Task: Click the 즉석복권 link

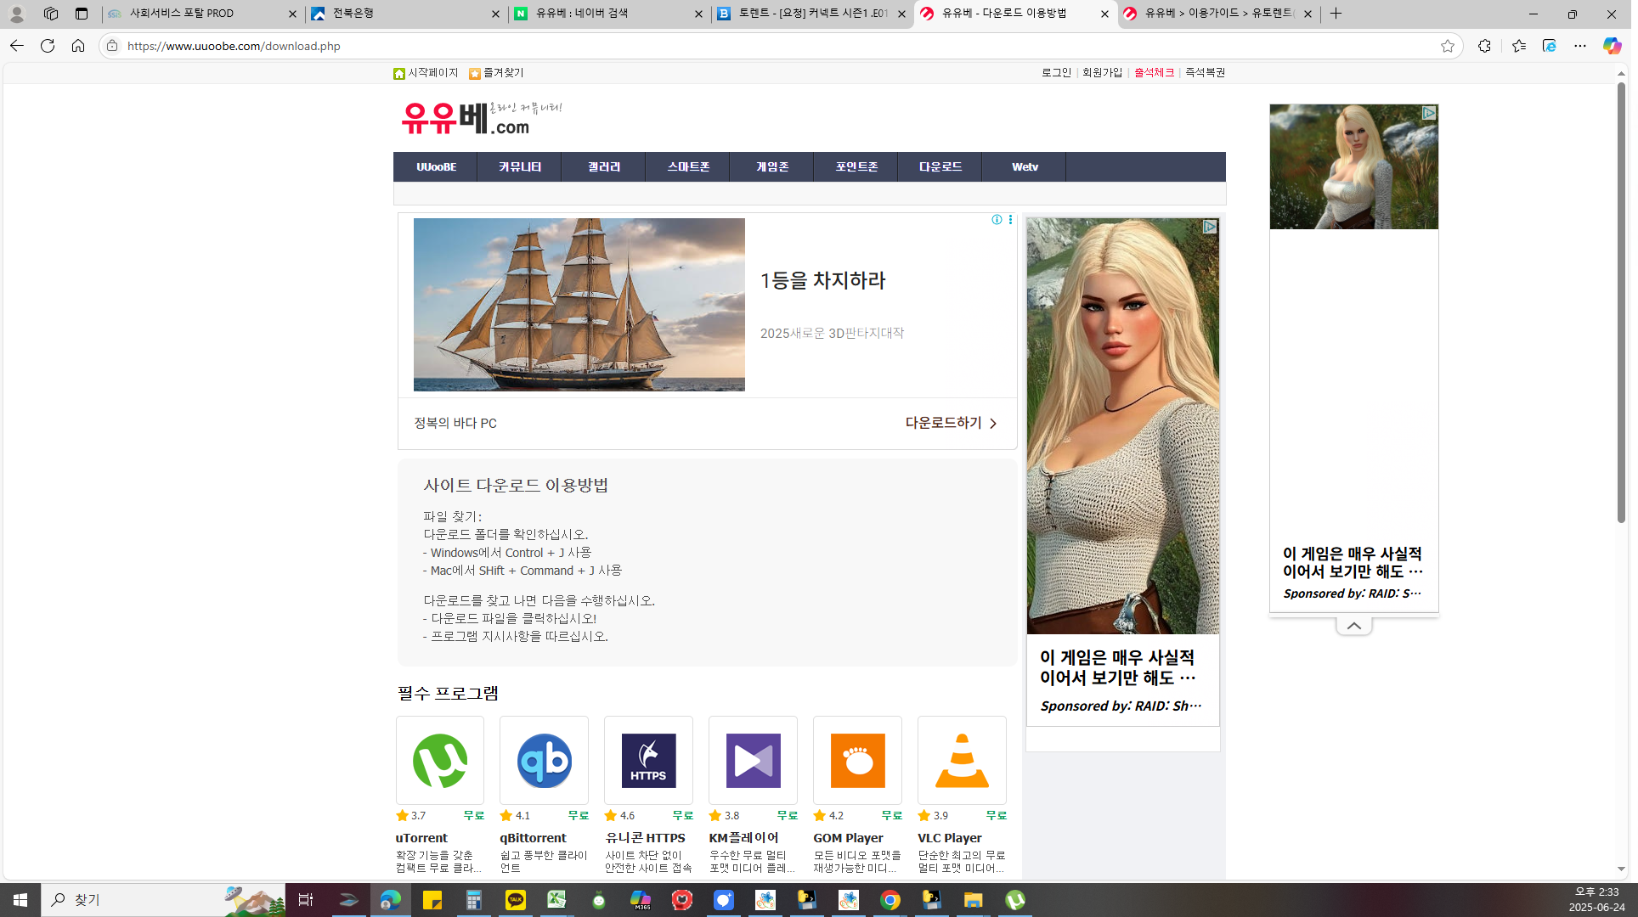Action: 1205,73
